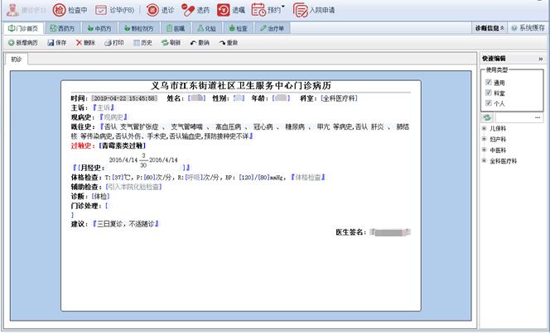
Task: Toggle the 通用 checkbox
Action: pos(488,83)
